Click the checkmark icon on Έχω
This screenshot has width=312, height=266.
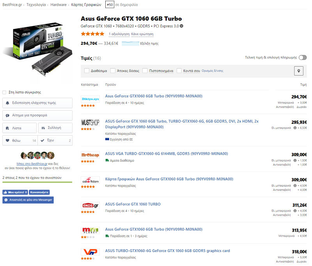coord(43,141)
